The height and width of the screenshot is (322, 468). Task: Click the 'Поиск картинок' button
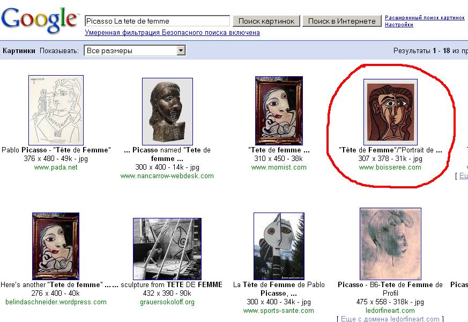click(x=266, y=21)
